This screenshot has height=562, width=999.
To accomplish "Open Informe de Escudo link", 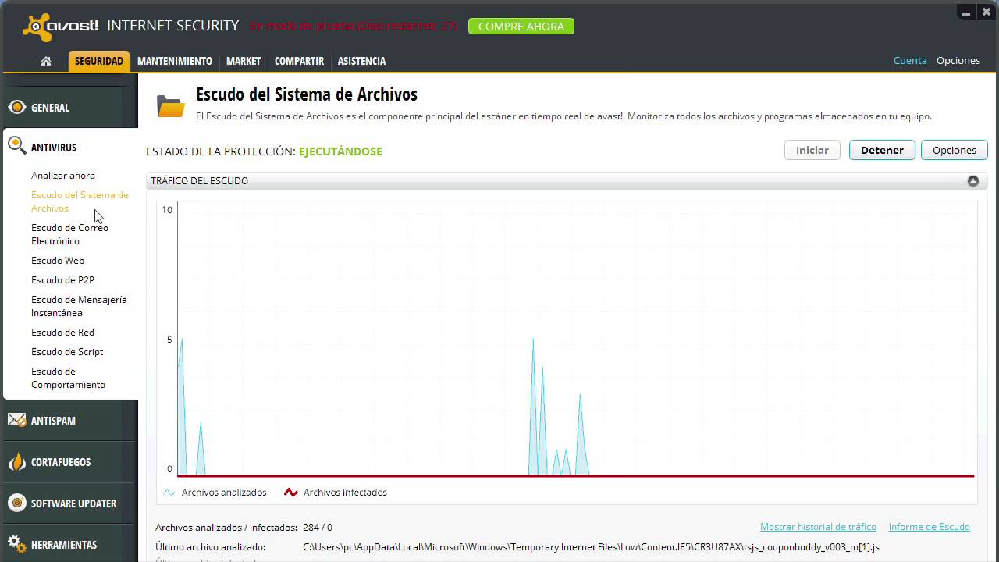I will coord(930,527).
